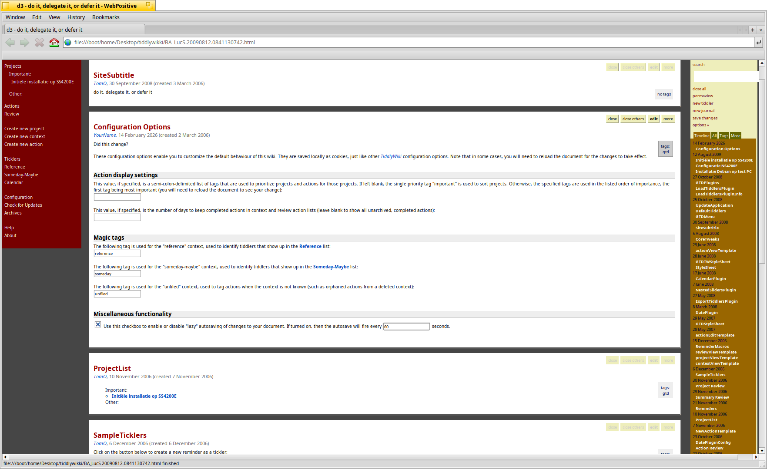Click the horizontal scrollbar's right arrow

pos(756,457)
